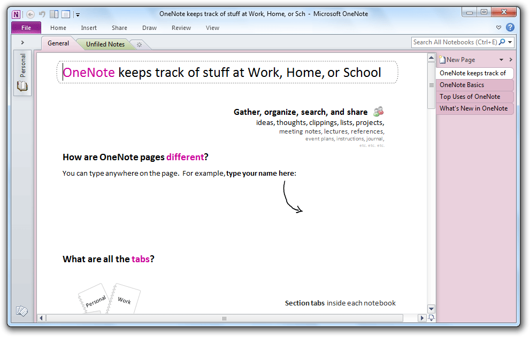The height and width of the screenshot is (337, 530).
Task: Click the icon below the vertical scrollbar
Action: 431,318
